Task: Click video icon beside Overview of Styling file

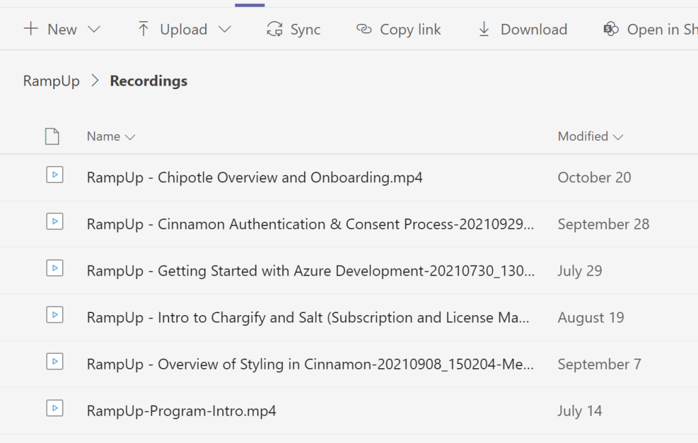Action: [x=55, y=362]
